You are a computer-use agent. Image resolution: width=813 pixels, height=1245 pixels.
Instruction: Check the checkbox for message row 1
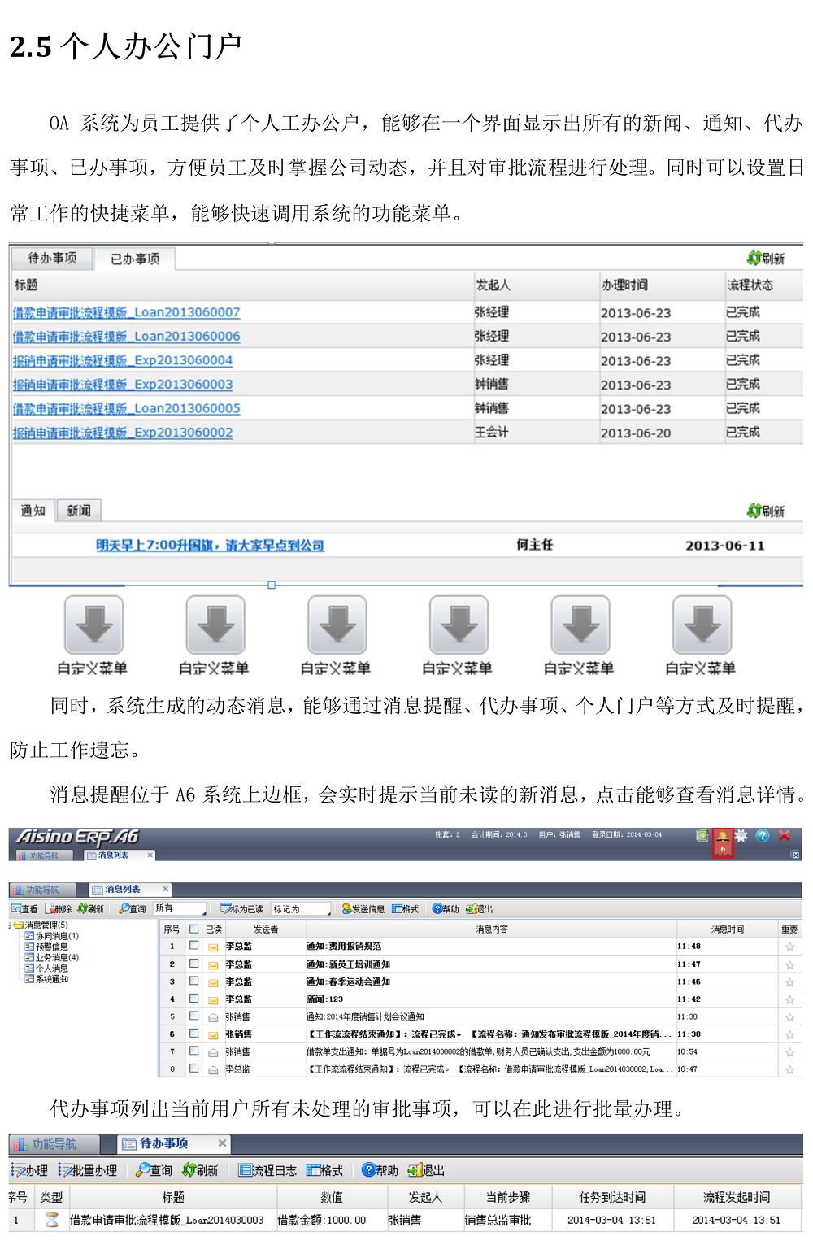point(193,946)
